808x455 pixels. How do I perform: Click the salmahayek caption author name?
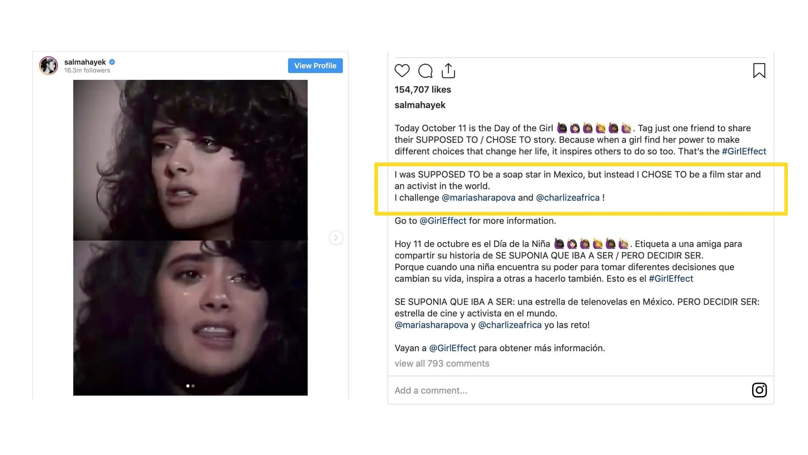(x=420, y=105)
